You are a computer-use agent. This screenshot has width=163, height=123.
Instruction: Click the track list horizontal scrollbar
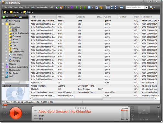[x=68, y=98]
